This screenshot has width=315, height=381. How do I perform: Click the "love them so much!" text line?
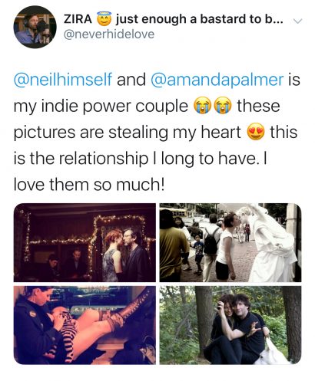pyautogui.click(x=89, y=185)
